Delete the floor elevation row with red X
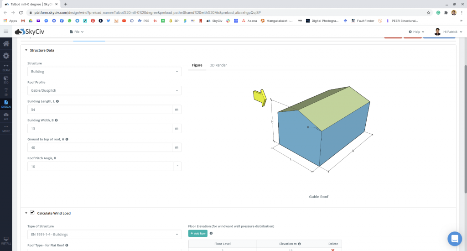The width and height of the screenshot is (467, 251). point(333,250)
